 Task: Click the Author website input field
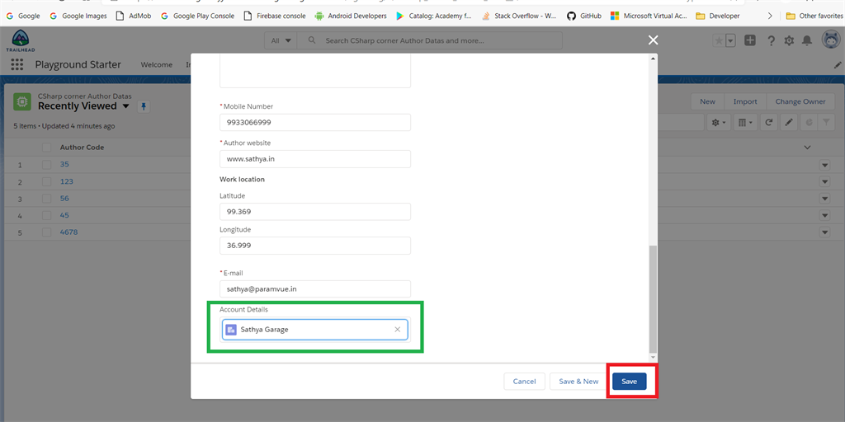coord(315,159)
